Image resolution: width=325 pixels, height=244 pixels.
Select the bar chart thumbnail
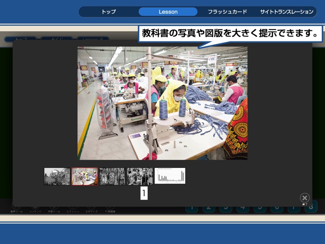[170, 176]
